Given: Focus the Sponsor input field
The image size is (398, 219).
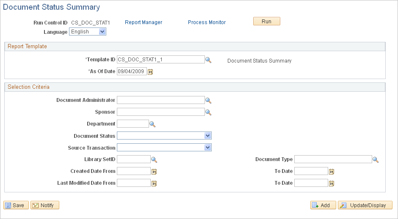Looking at the screenshot, I should coord(160,112).
